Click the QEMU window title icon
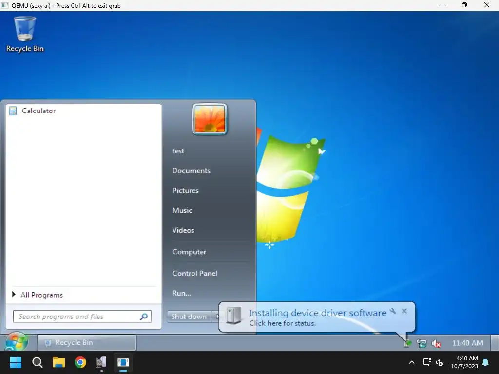 pos(5,5)
